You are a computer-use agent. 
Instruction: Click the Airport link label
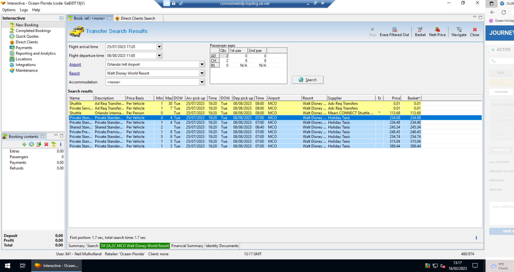75,64
